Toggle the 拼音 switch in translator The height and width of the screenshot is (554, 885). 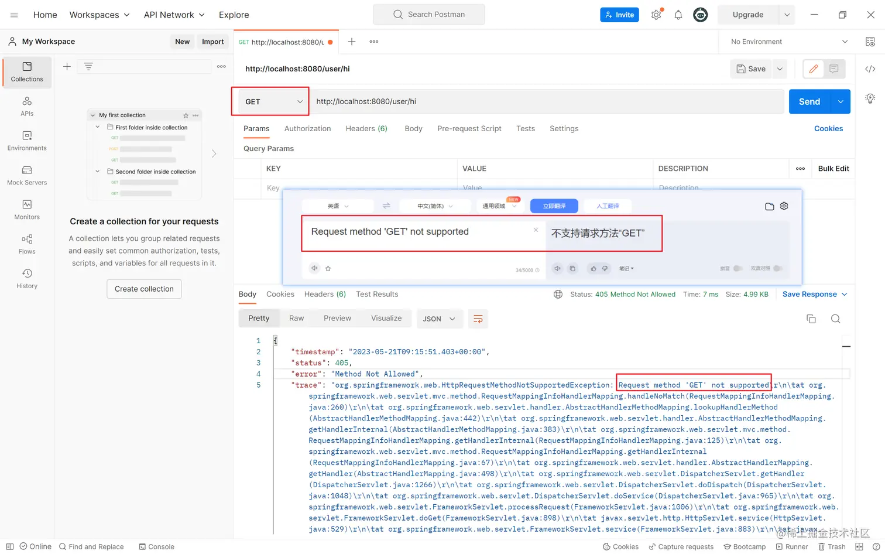(x=738, y=268)
